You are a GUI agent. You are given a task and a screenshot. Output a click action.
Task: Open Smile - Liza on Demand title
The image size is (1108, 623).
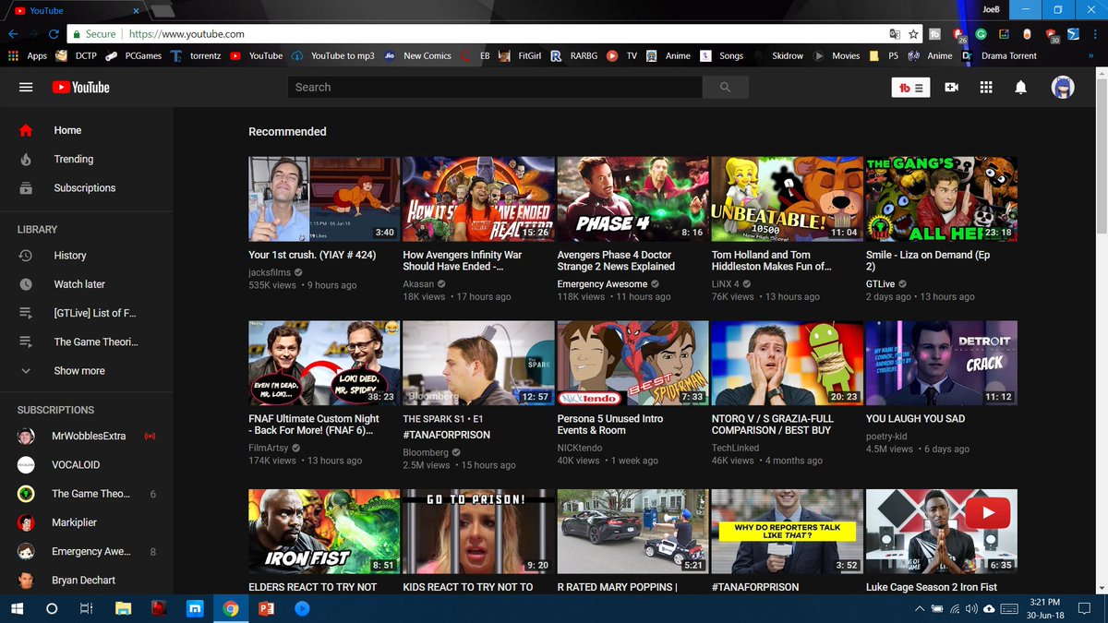[x=928, y=260]
